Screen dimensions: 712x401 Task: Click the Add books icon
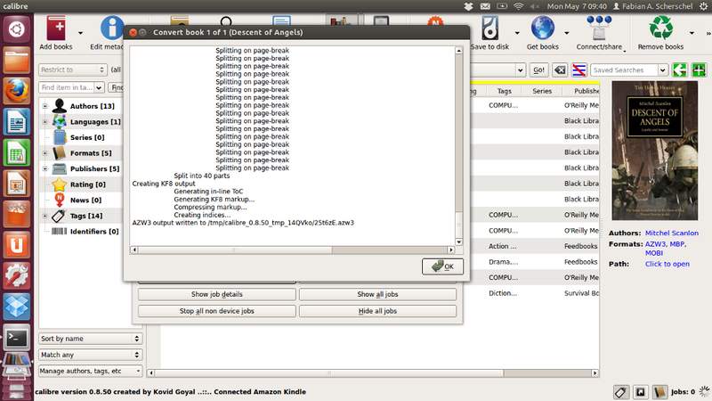pyautogui.click(x=56, y=29)
